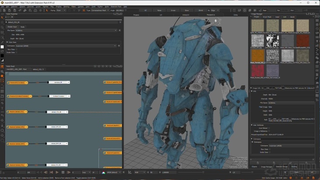Image resolution: width=320 pixels, height=180 pixels.
Task: Click the RGB color wheel icon in bottom bar
Action: (104, 173)
